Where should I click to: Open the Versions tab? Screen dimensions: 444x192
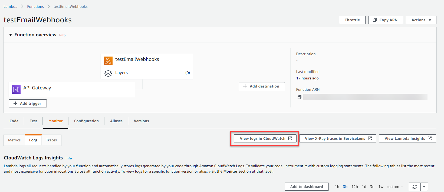pos(141,121)
